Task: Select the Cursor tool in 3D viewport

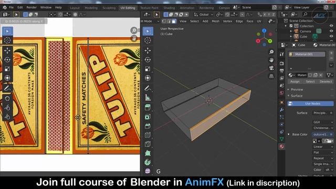Action: 148,40
